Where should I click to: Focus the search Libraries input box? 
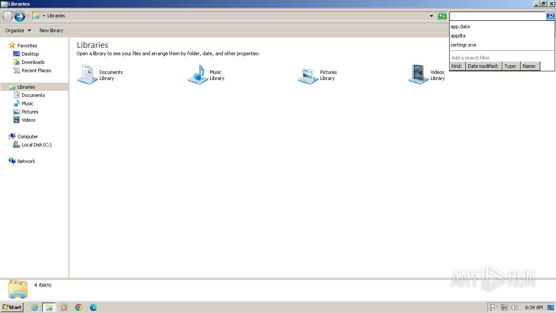coord(497,16)
